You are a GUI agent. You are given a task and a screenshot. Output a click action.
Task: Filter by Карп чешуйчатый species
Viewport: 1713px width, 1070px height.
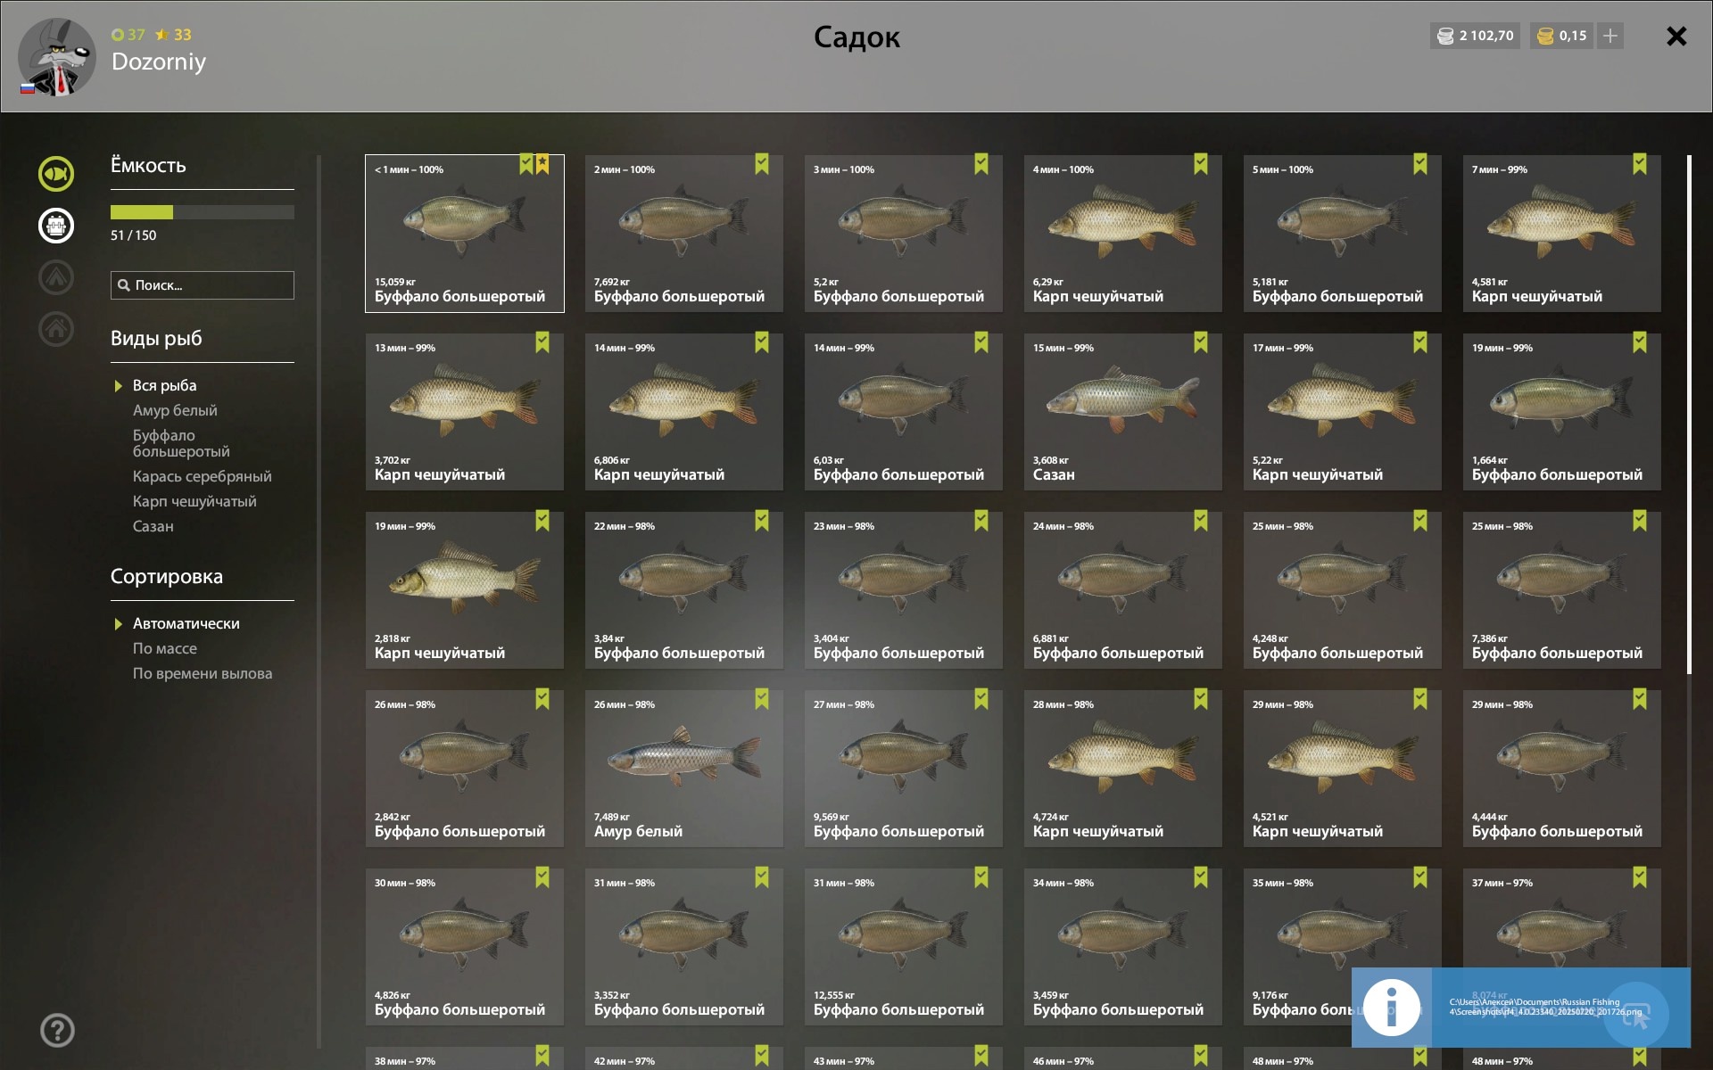tap(194, 501)
